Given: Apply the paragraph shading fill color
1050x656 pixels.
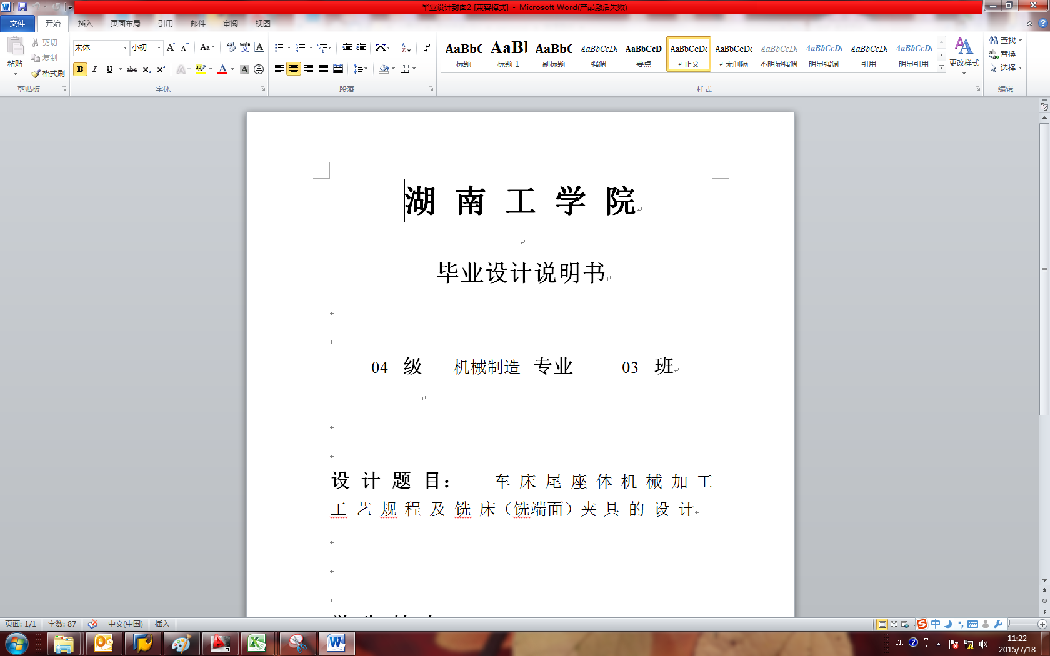Looking at the screenshot, I should [x=384, y=69].
